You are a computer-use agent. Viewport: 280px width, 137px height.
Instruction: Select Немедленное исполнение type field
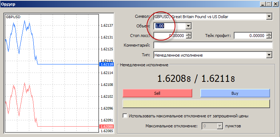[210, 55]
